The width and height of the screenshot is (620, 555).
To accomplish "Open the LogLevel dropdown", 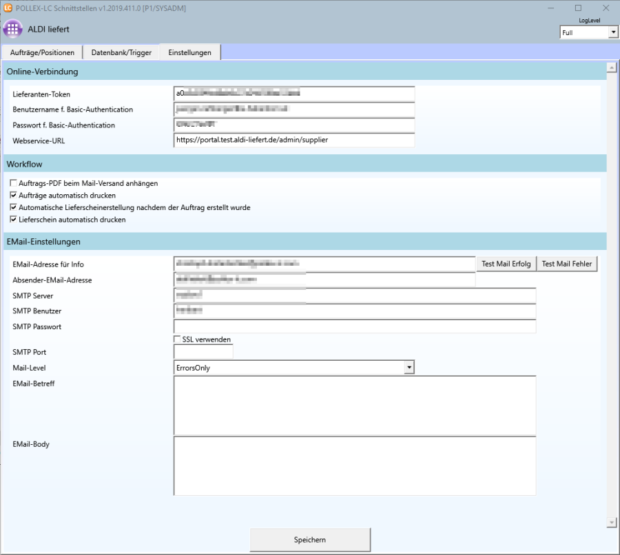I will pos(613,32).
